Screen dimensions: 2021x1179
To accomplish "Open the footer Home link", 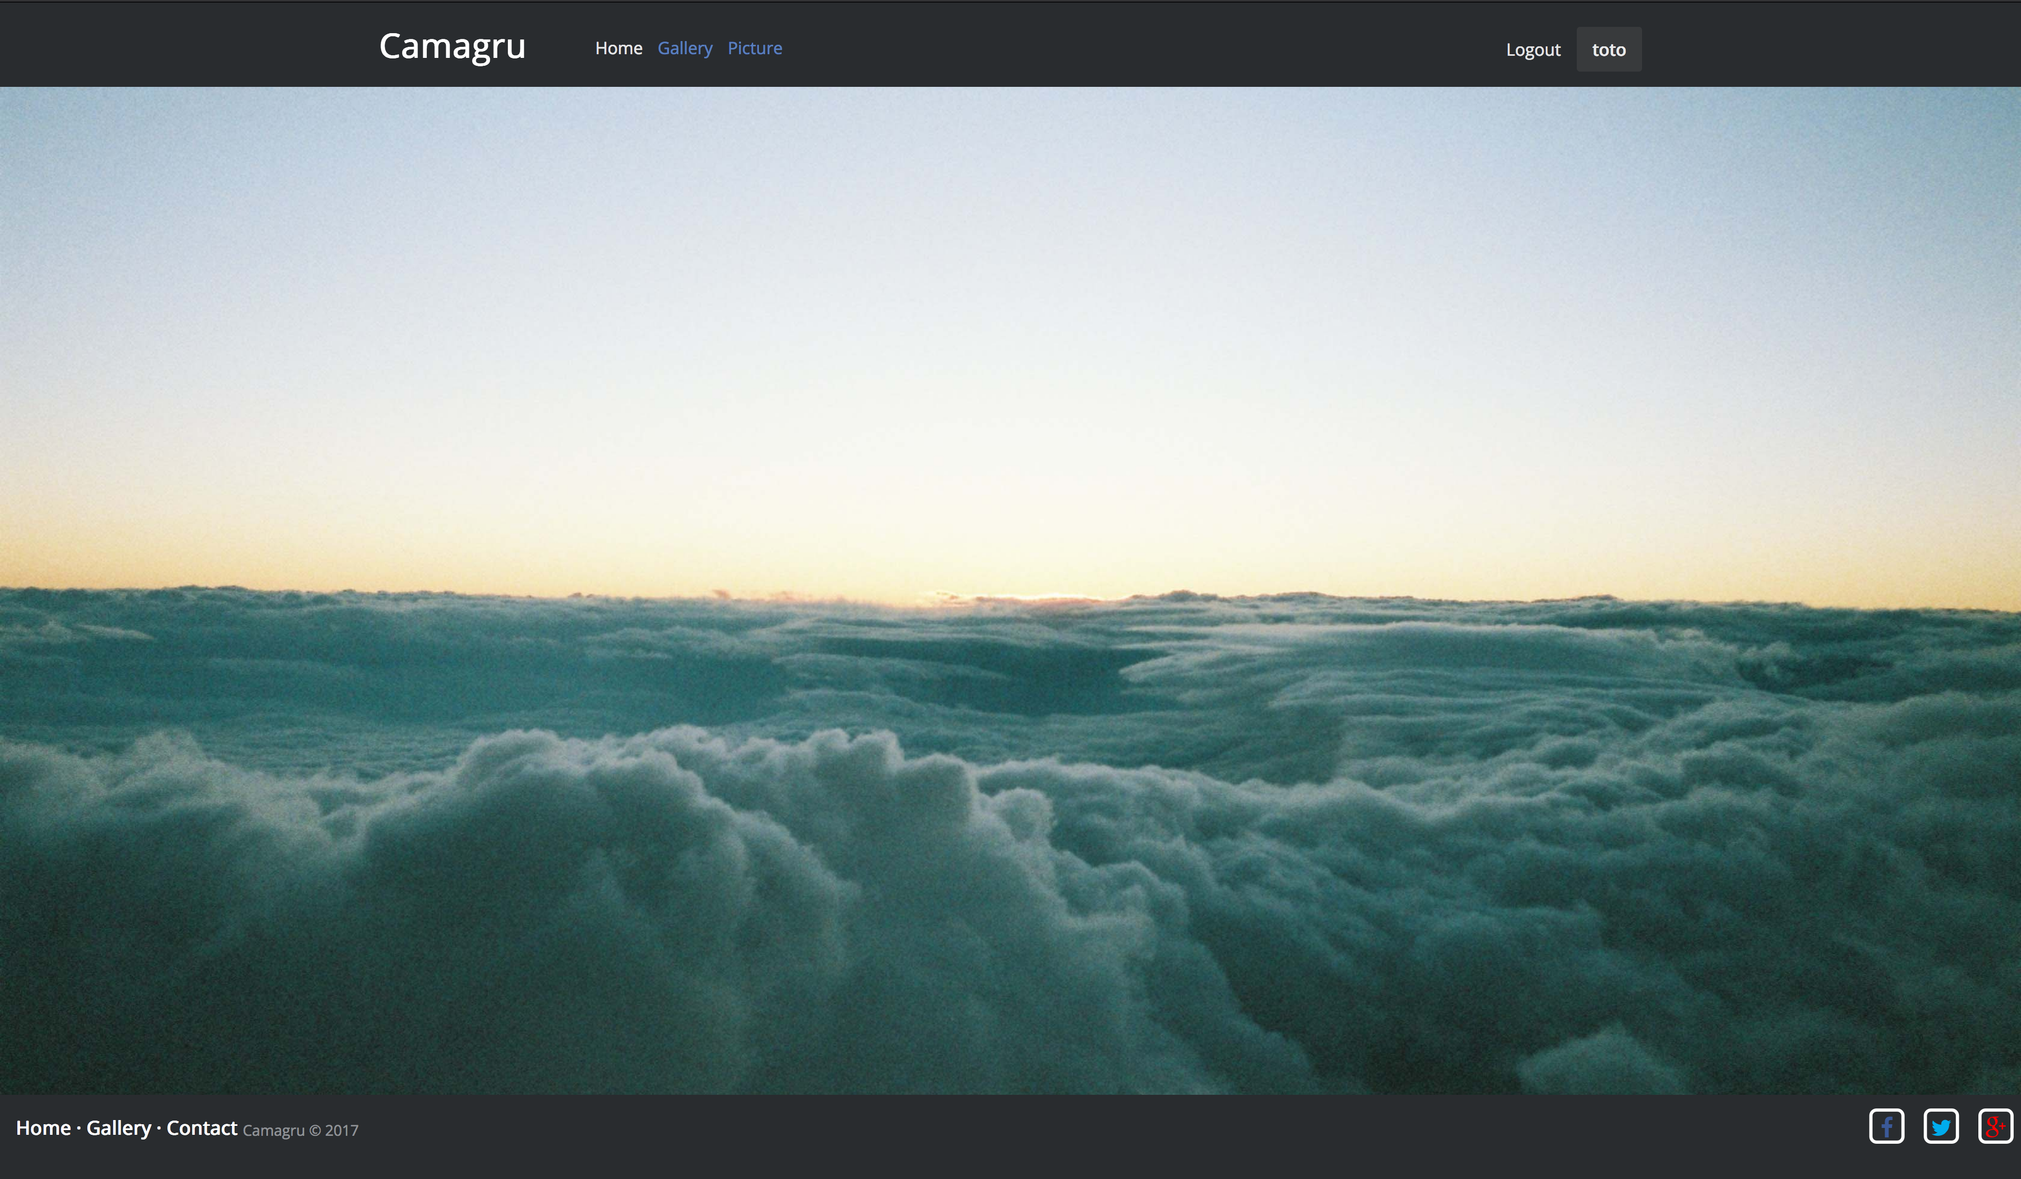I will (x=43, y=1127).
